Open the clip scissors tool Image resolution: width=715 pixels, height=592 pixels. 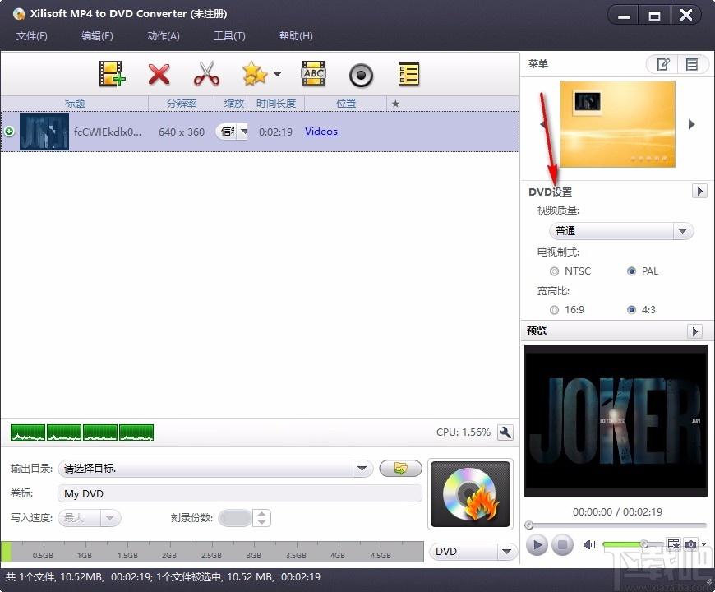coord(206,74)
